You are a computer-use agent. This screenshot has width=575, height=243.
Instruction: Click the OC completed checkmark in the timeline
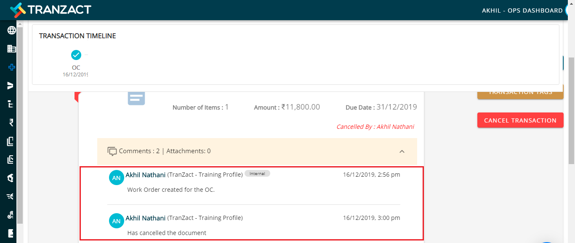76,55
